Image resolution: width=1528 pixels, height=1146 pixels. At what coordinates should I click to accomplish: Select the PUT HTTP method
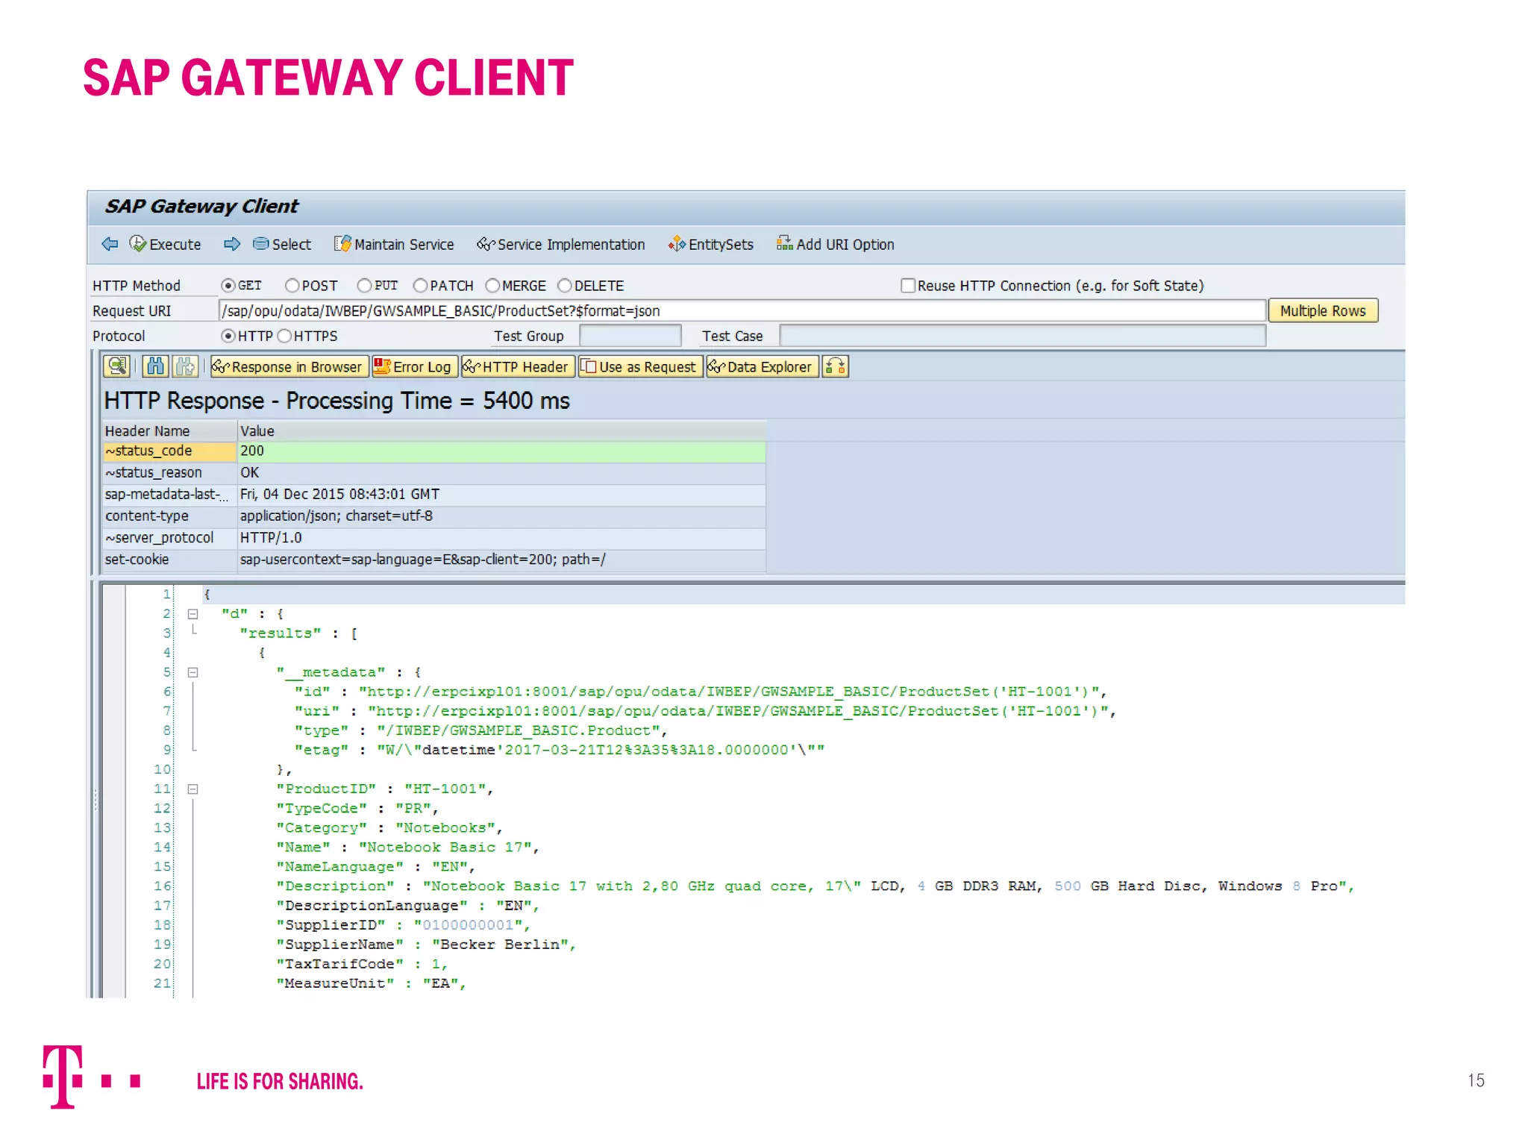coord(364,286)
